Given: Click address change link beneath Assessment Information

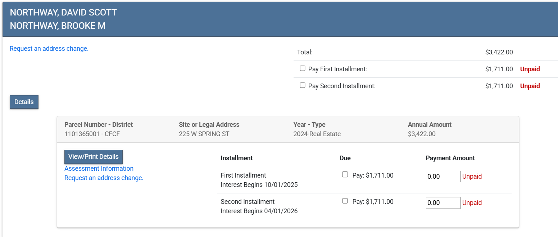Looking at the screenshot, I should [104, 178].
